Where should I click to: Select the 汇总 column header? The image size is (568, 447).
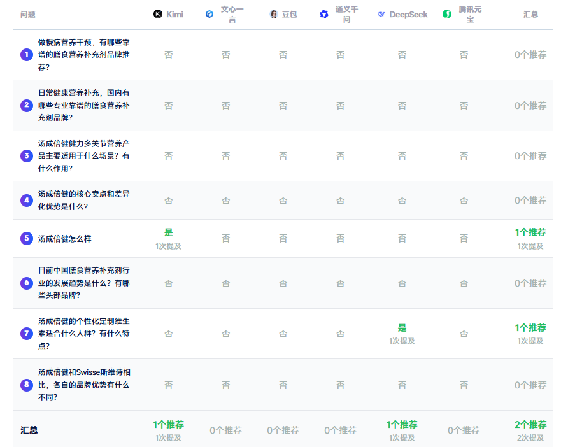click(x=530, y=14)
